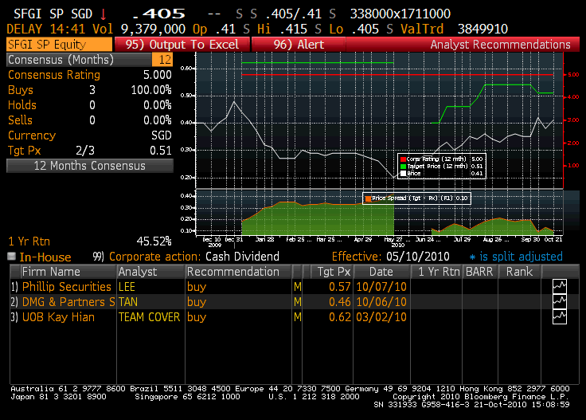Open Corporate action Cash Dividend link
This screenshot has height=420, width=586.
click(186, 257)
